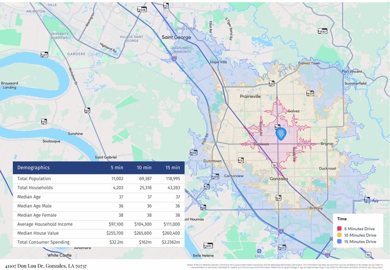Click the route 933 shield near Prairieville

tap(310, 93)
